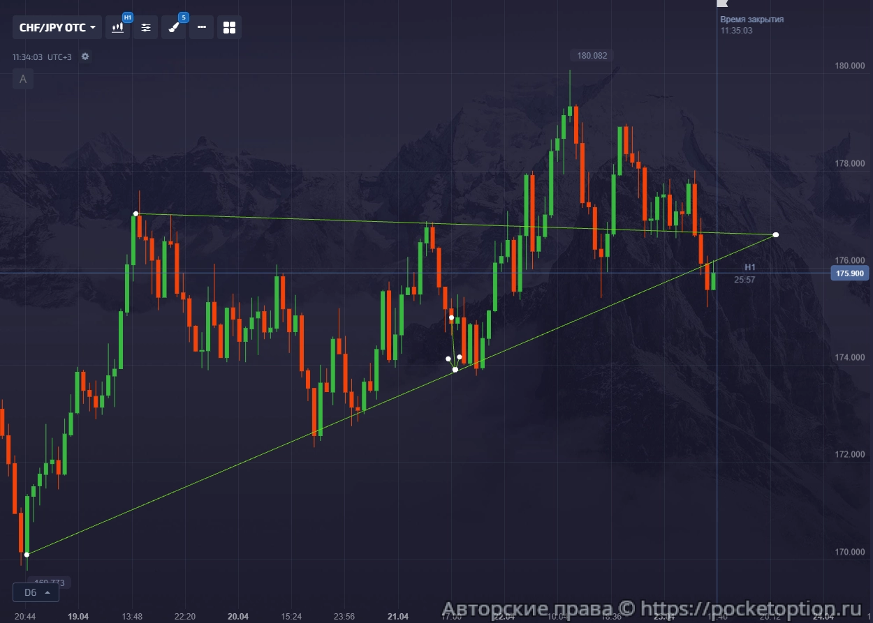Image resolution: width=873 pixels, height=623 pixels.
Task: Click the H1 timeframe badge
Action: click(127, 17)
